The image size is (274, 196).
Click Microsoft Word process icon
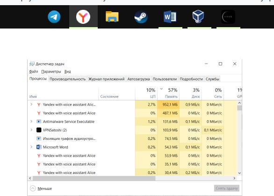point(39,147)
